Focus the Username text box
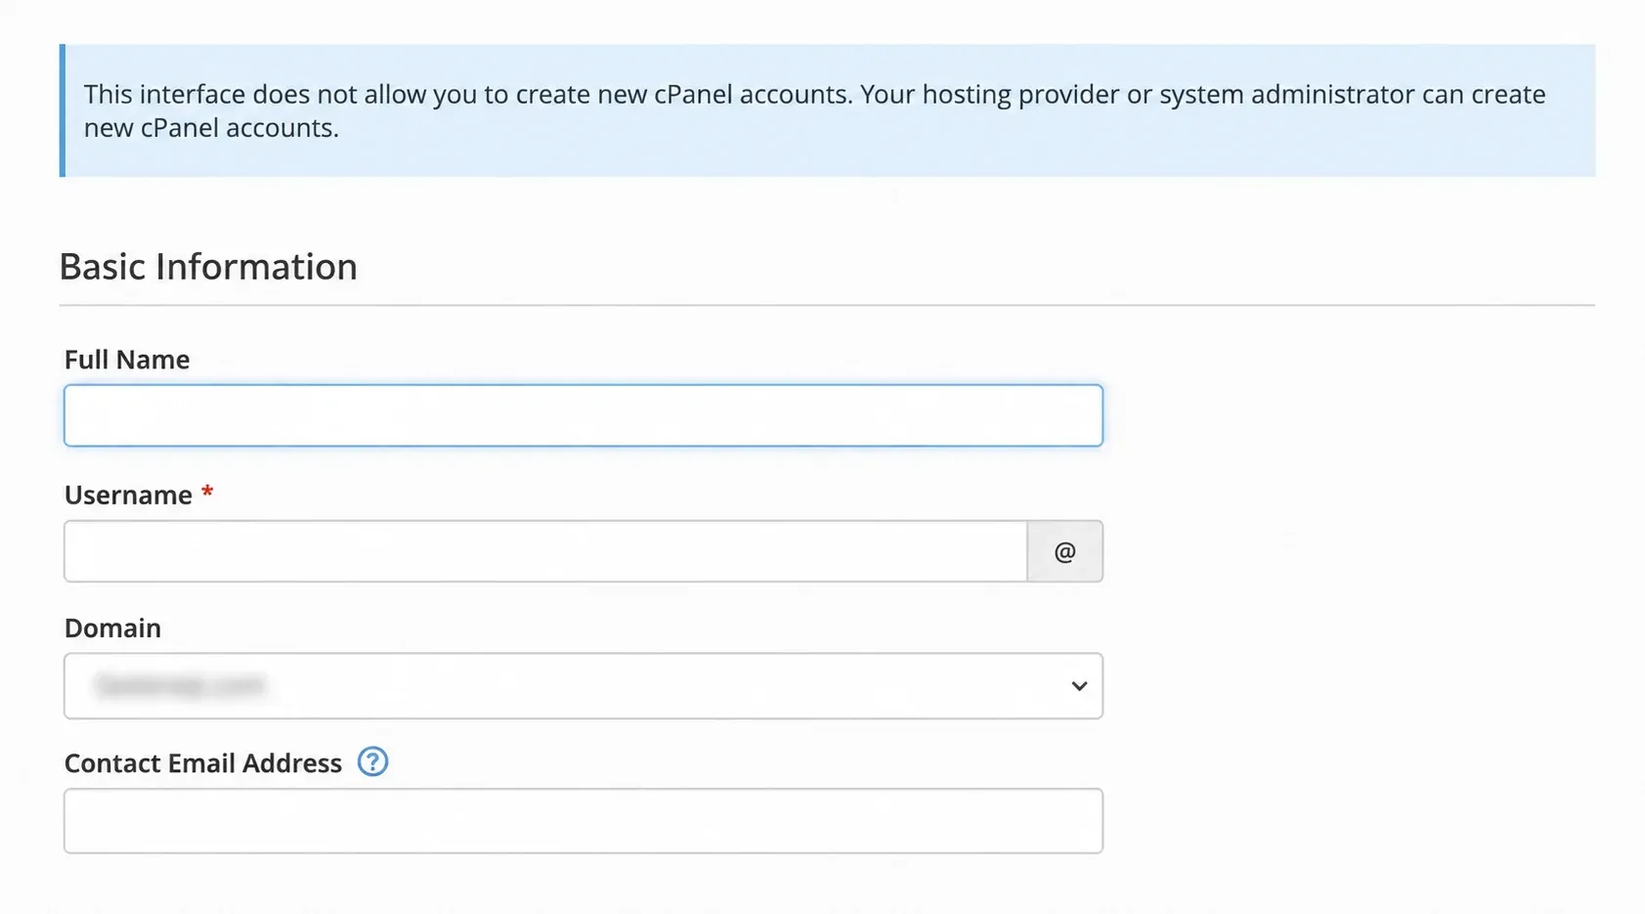1645x914 pixels. 545,551
